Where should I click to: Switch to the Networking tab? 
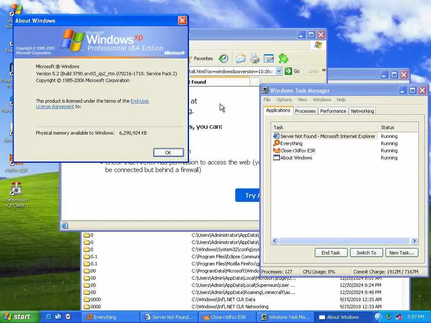coord(362,111)
